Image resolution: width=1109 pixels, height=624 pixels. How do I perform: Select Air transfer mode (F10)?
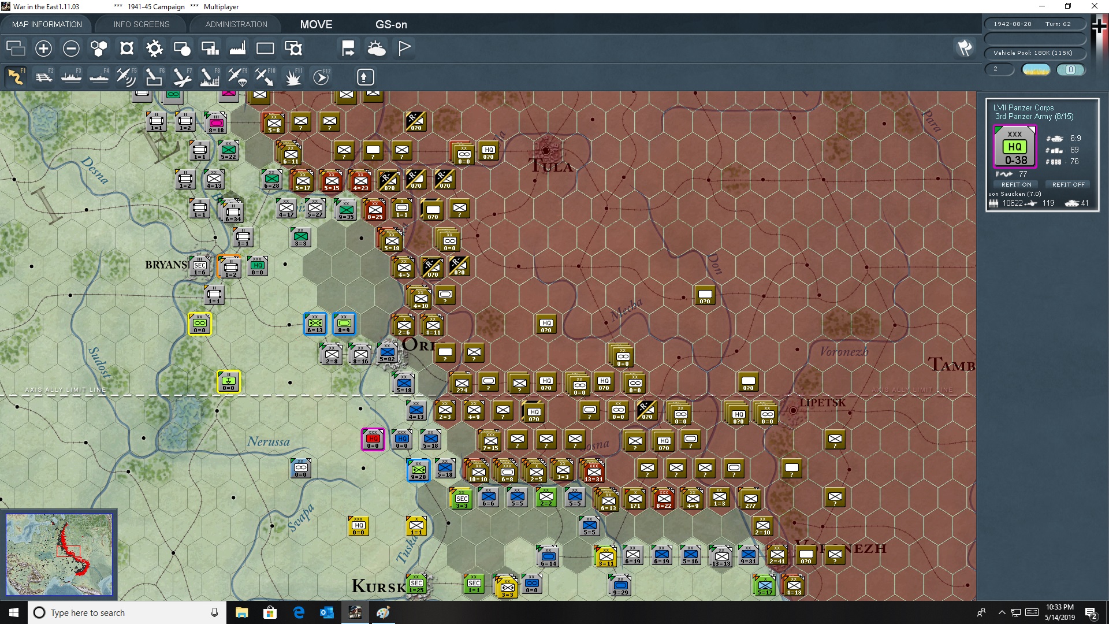(x=265, y=77)
